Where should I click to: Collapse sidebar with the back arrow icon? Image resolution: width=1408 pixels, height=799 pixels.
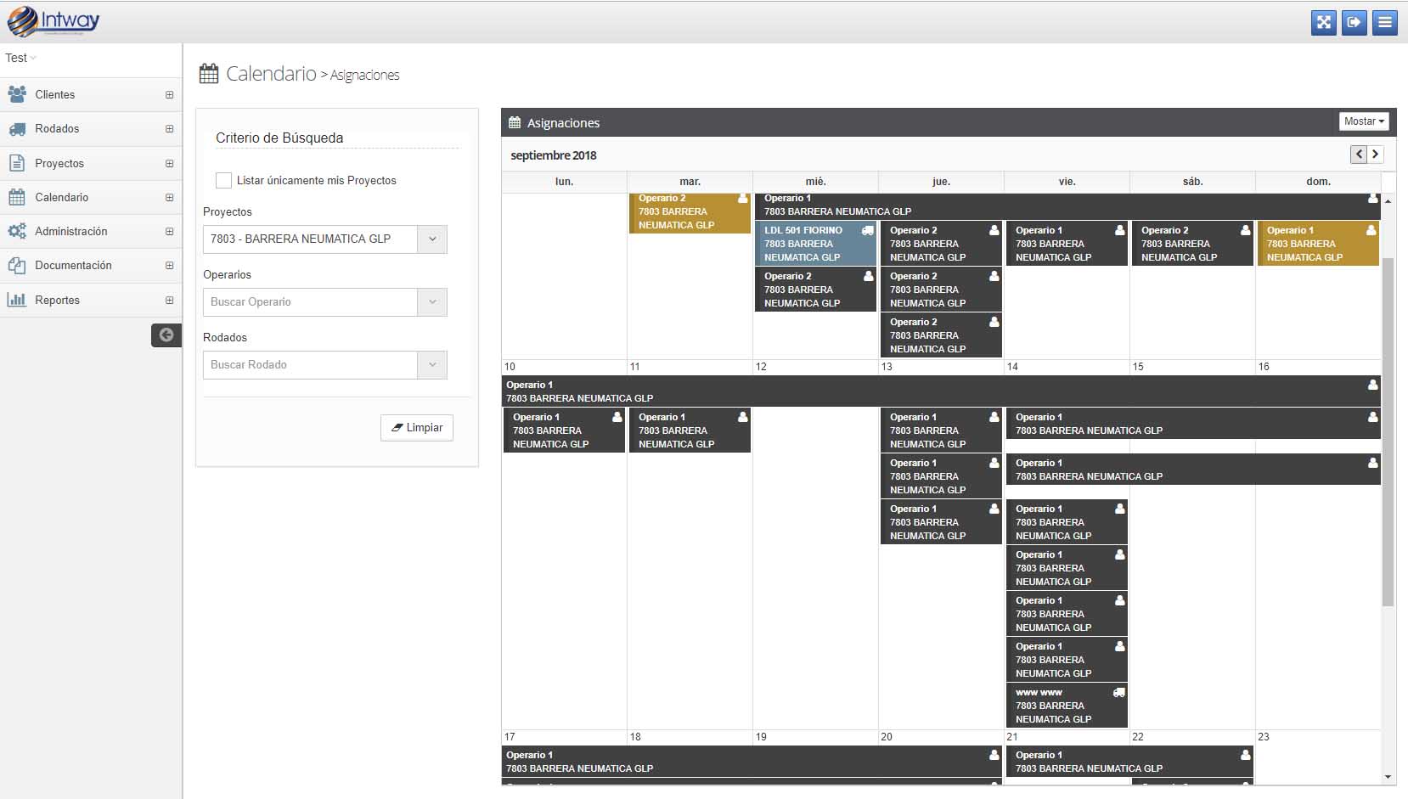166,335
